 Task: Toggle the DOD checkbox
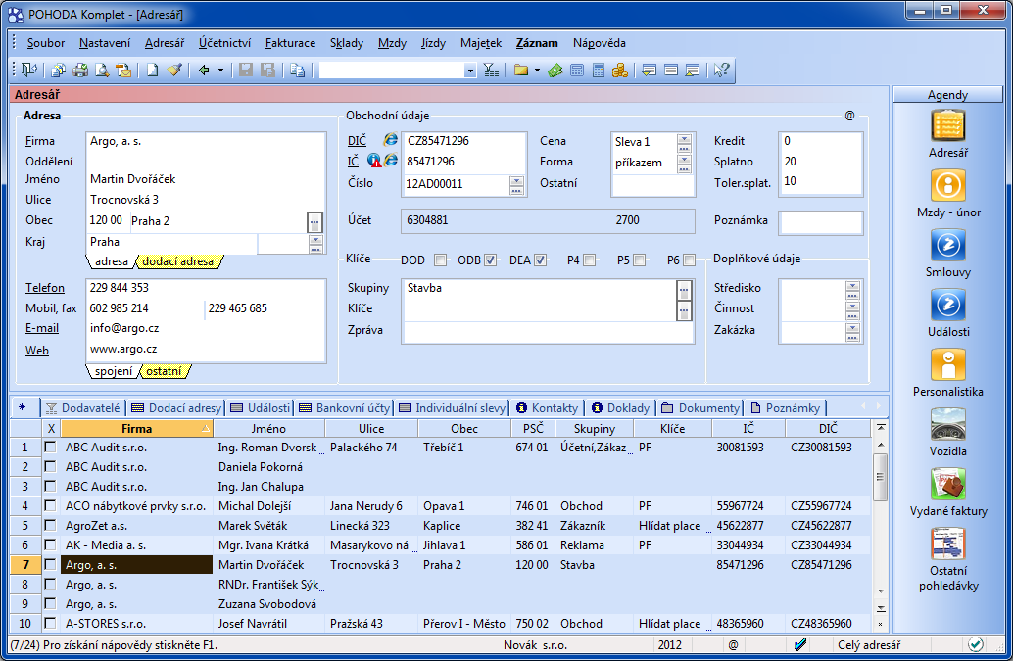point(441,260)
